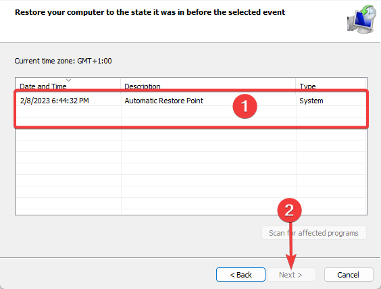Viewport: 381px width, 289px height.
Task: Proceed using the Next > button
Action: pyautogui.click(x=291, y=275)
